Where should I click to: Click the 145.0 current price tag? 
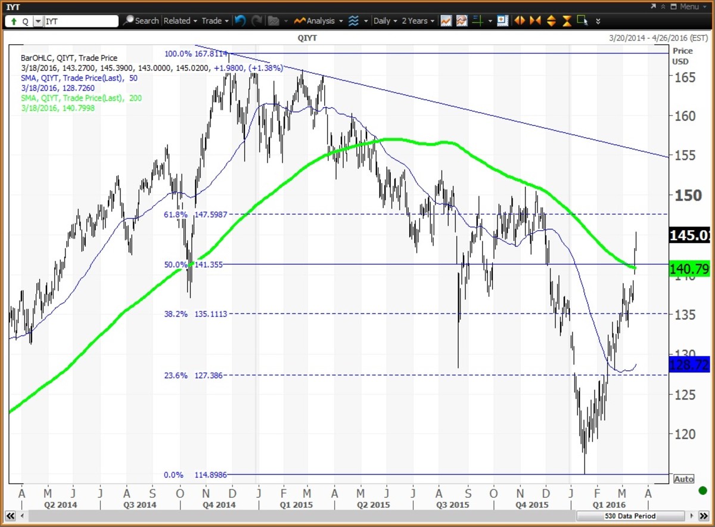[689, 235]
